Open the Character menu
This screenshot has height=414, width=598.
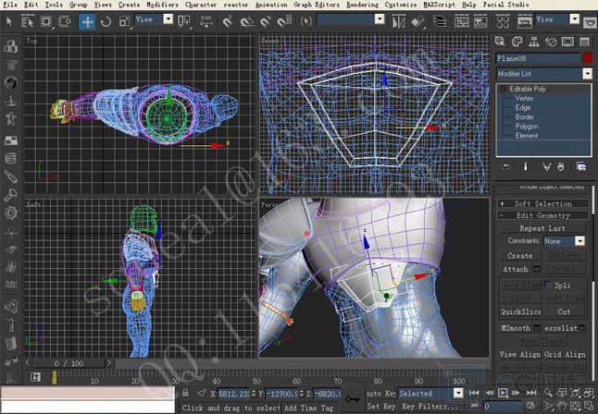[201, 5]
